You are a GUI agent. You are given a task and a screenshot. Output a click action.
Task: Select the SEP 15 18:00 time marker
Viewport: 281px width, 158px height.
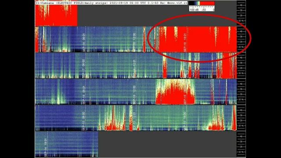(185, 121)
